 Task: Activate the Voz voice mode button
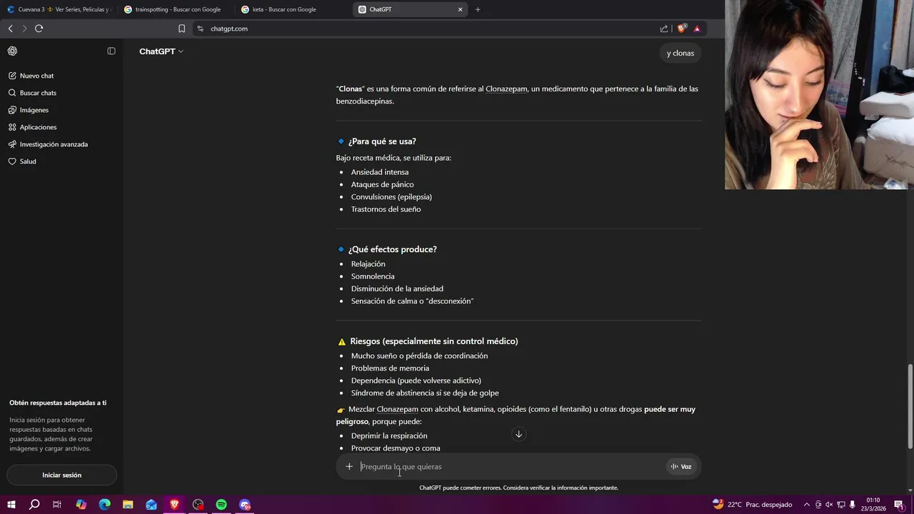pyautogui.click(x=681, y=466)
